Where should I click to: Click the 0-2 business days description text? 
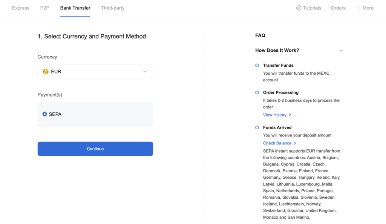tap(301, 104)
